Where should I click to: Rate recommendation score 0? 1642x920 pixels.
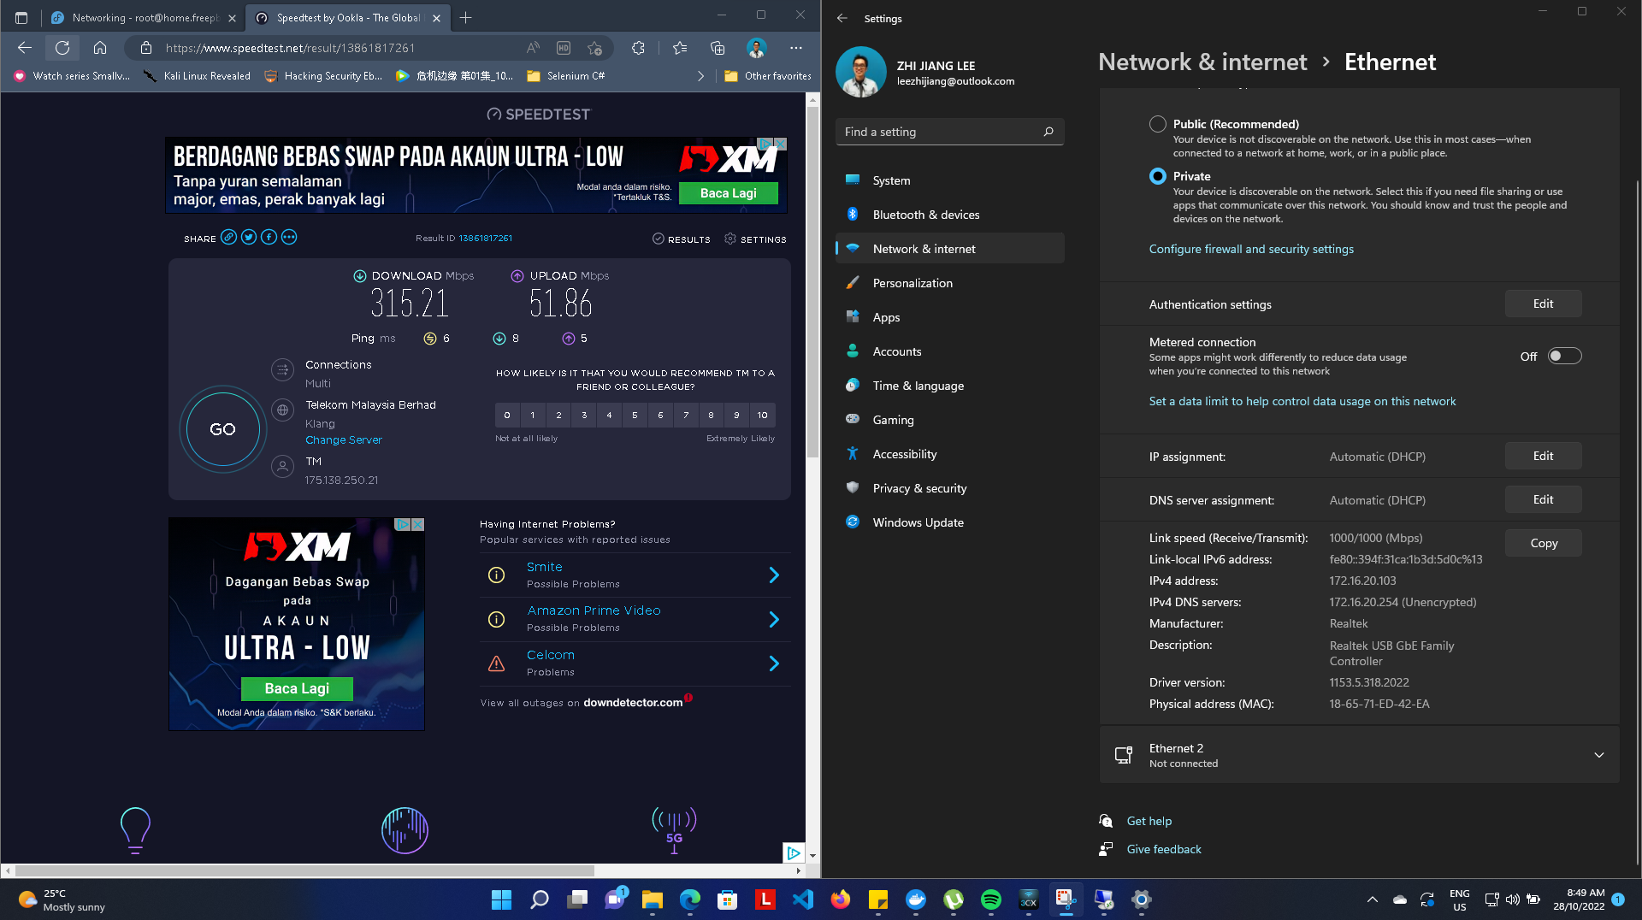[x=507, y=416]
